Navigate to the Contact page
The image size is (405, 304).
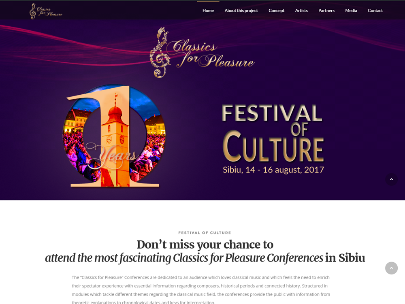coord(375,11)
